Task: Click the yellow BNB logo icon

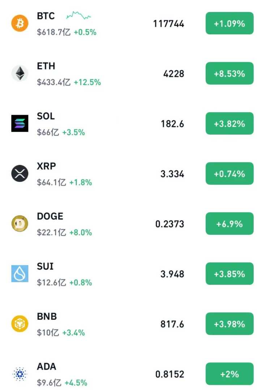Action: point(20,324)
